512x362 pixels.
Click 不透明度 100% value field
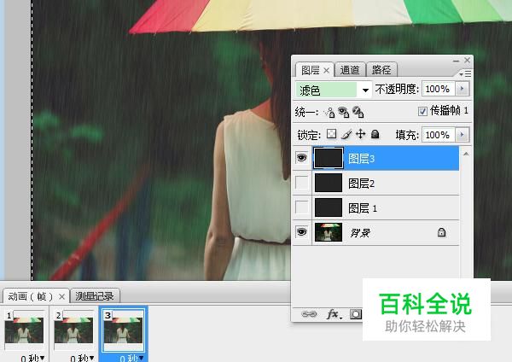coord(439,89)
